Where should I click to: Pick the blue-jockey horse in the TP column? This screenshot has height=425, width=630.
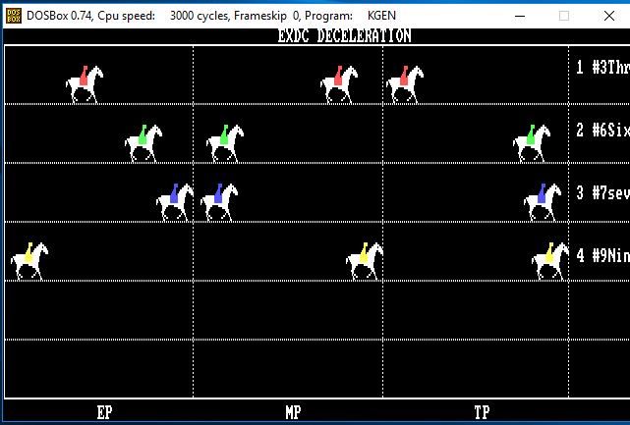543,202
